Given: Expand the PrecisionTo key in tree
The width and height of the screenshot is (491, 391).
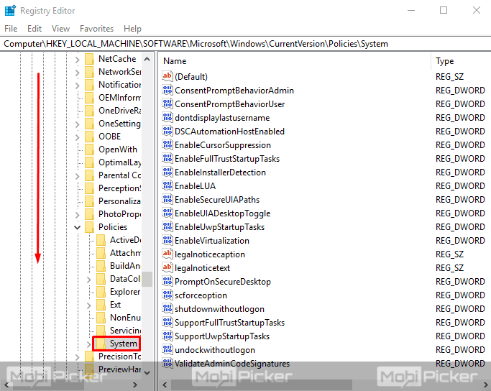Looking at the screenshot, I should [78, 357].
